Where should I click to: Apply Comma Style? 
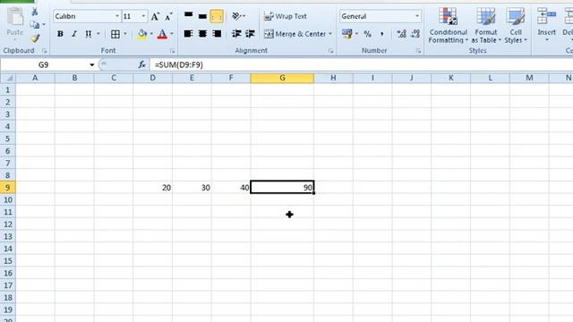pyautogui.click(x=382, y=34)
